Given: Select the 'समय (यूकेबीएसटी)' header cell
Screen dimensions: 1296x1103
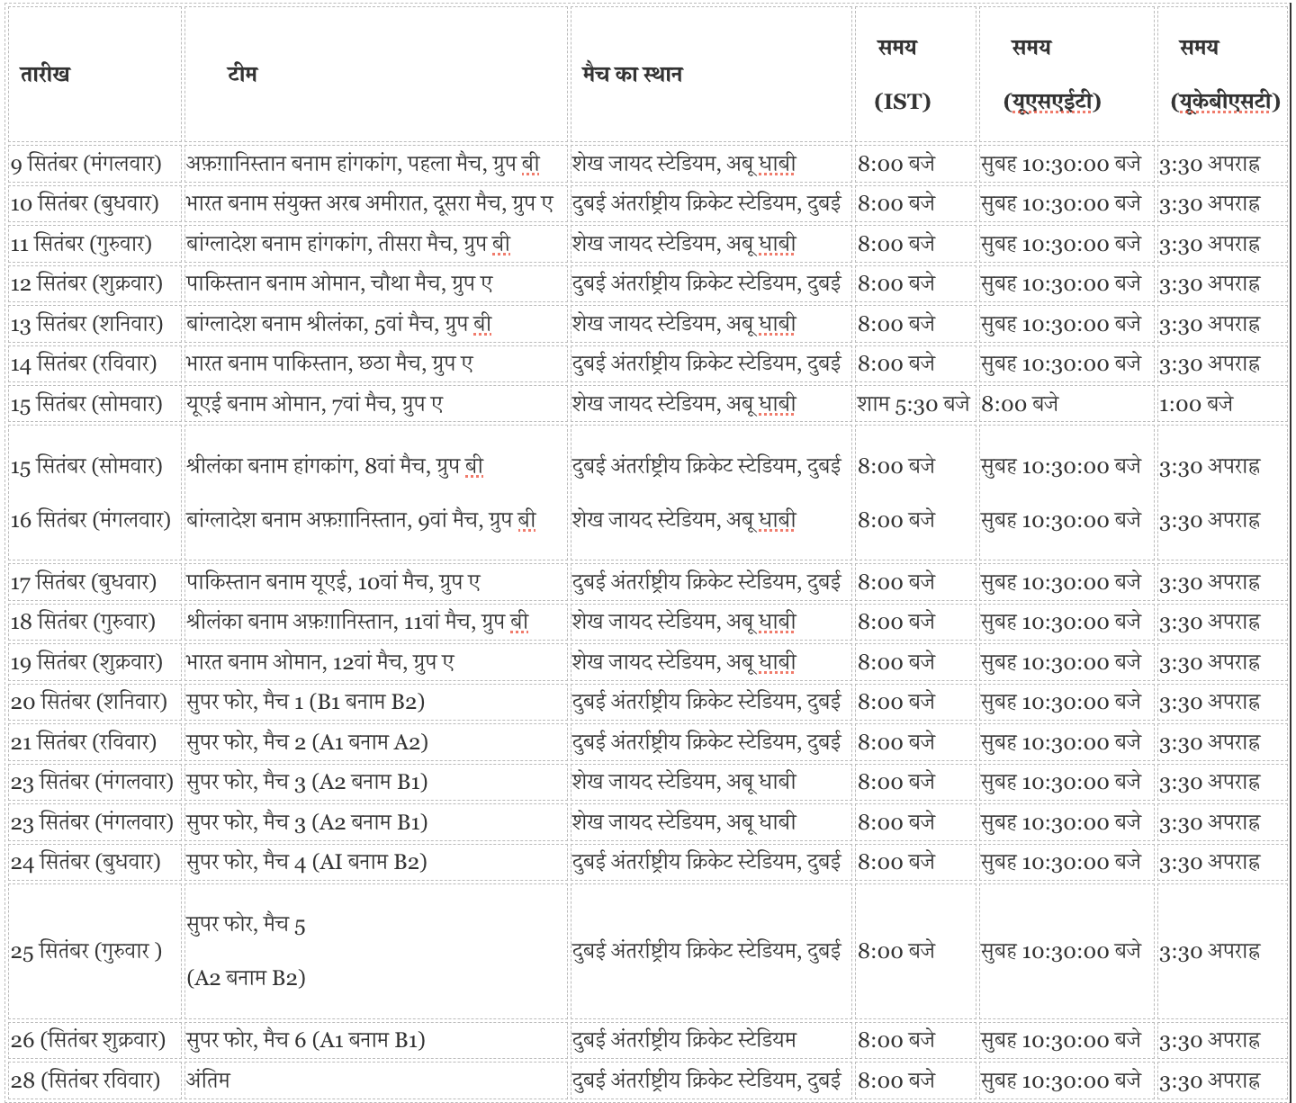Looking at the screenshot, I should 1224,75.
